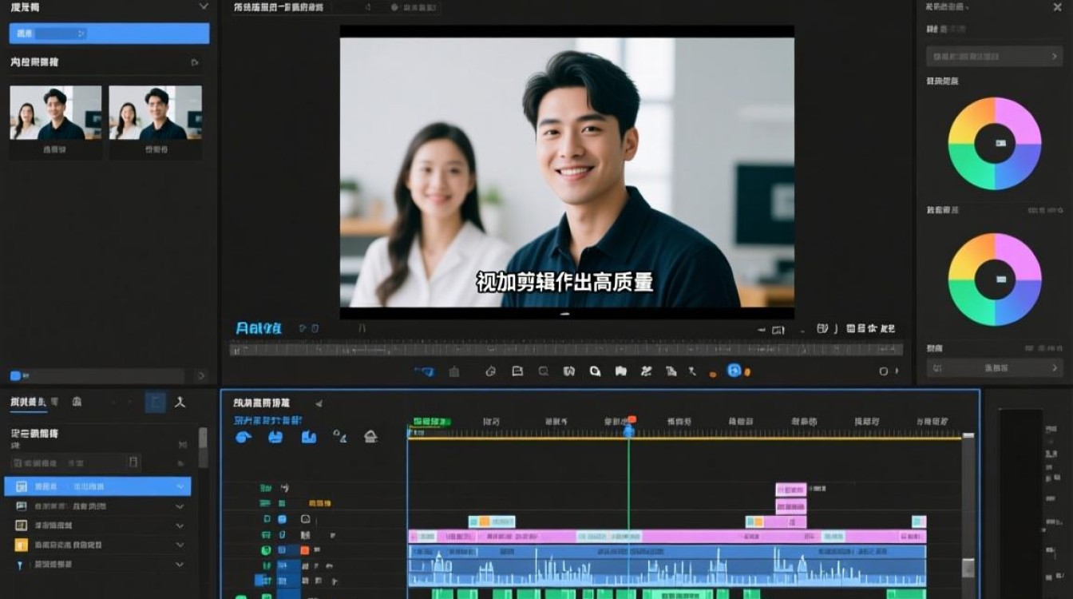Click the blue square view button in the lower-left panel
This screenshot has height=599, width=1073.
pyautogui.click(x=156, y=402)
